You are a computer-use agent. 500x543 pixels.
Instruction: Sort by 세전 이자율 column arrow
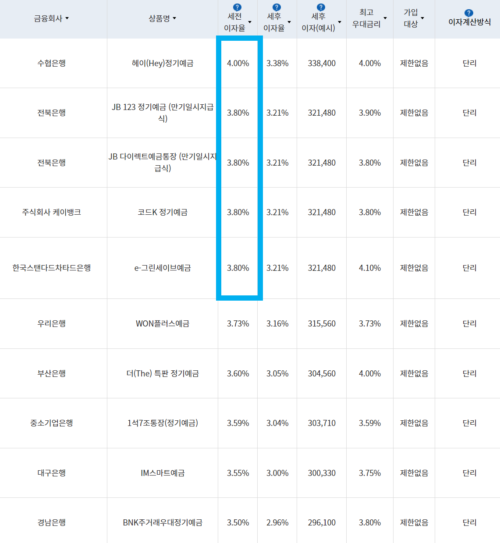tap(250, 22)
